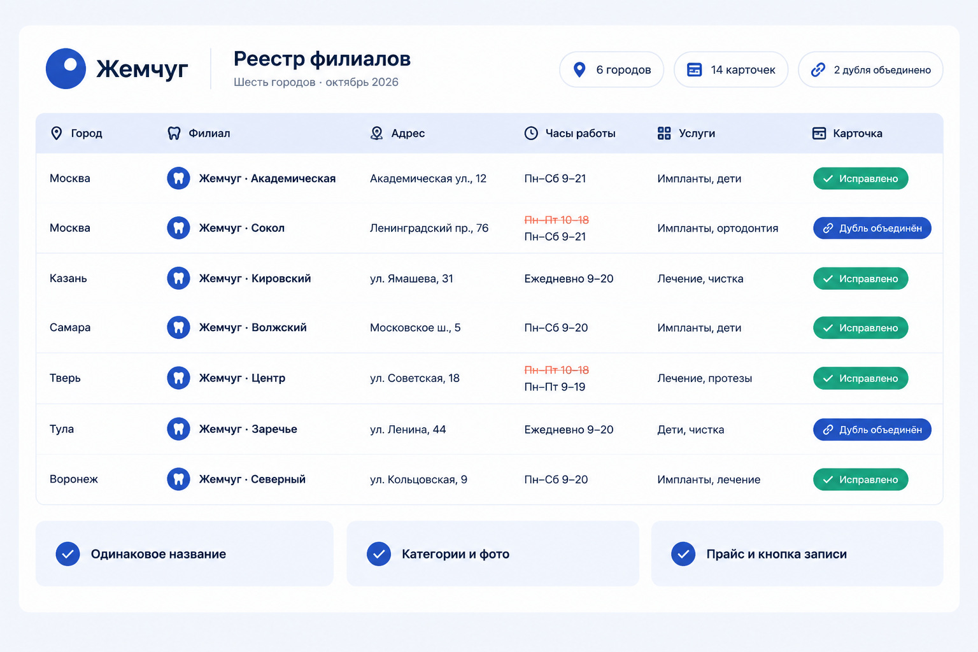Click the card icon beside the Карточка header
Screen dimensions: 978x652
click(x=819, y=133)
